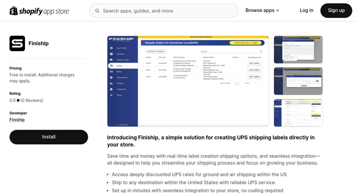The image size is (357, 193).
Task: Open the main Shopify Orders screenshot
Action: pos(188,81)
